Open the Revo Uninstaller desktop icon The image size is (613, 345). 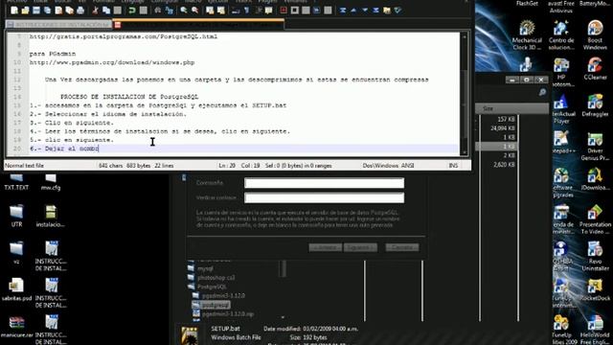[595, 256]
